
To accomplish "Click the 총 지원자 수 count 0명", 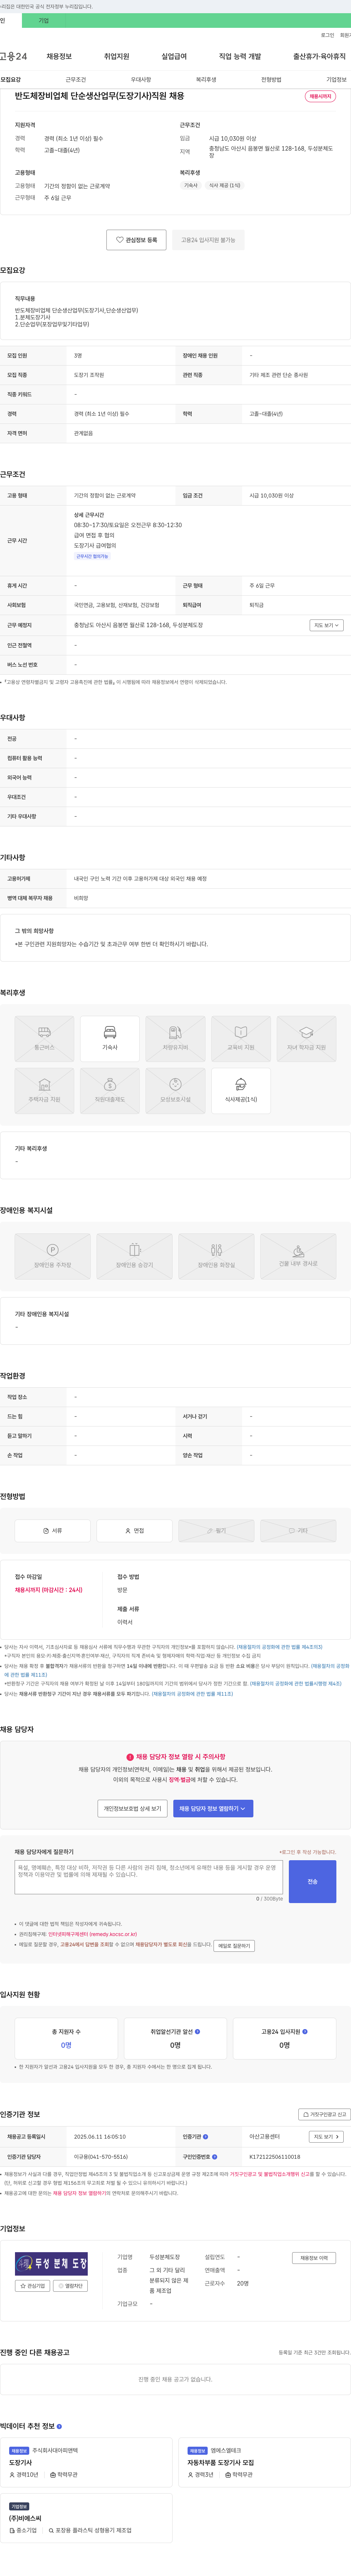I will (x=66, y=2045).
